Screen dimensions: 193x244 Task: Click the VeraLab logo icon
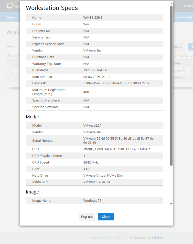click(10, 6)
